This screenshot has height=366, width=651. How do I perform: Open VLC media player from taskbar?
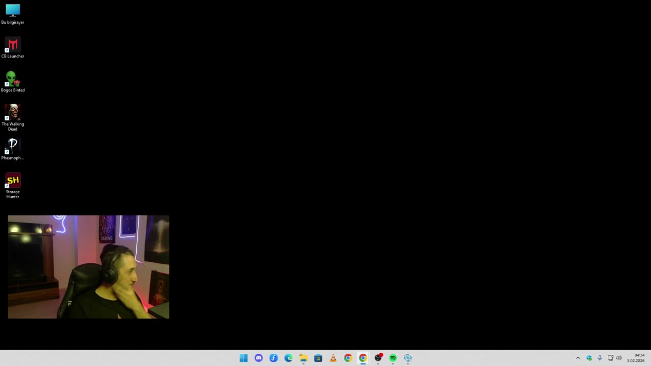[333, 358]
